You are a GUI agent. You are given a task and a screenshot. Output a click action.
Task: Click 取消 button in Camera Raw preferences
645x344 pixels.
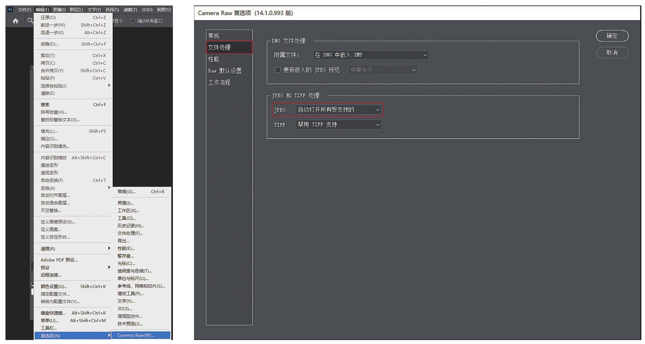pyautogui.click(x=612, y=53)
